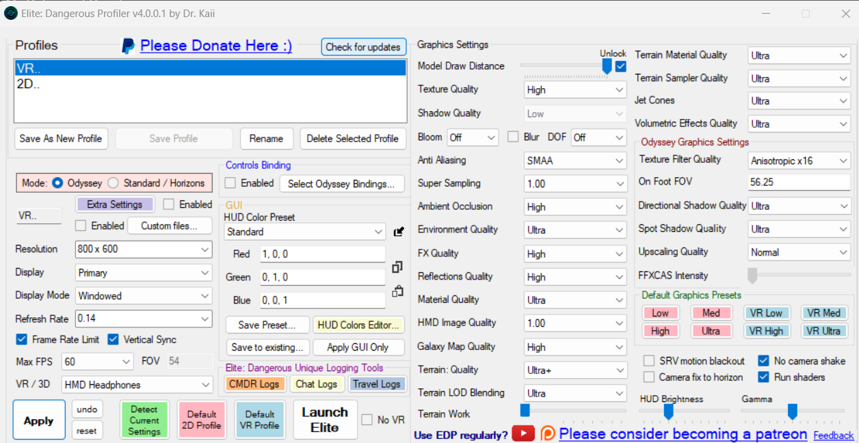859x443 pixels.
Task: Click the reset button
Action: [x=87, y=431]
